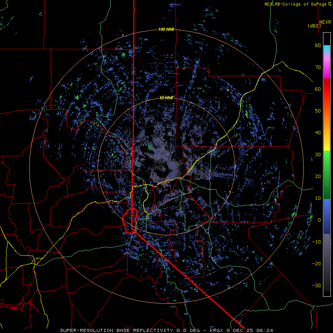Viewport: 333px width, 333px height.
Task: Click the dBZ units label on legend
Action: pyautogui.click(x=314, y=26)
